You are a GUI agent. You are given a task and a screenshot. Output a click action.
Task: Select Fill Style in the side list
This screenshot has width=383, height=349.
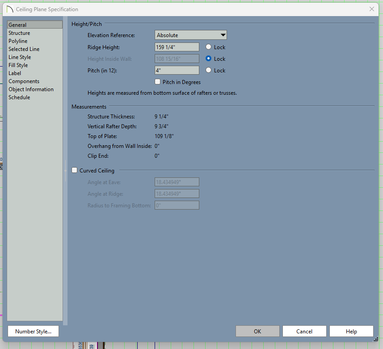tap(18, 65)
